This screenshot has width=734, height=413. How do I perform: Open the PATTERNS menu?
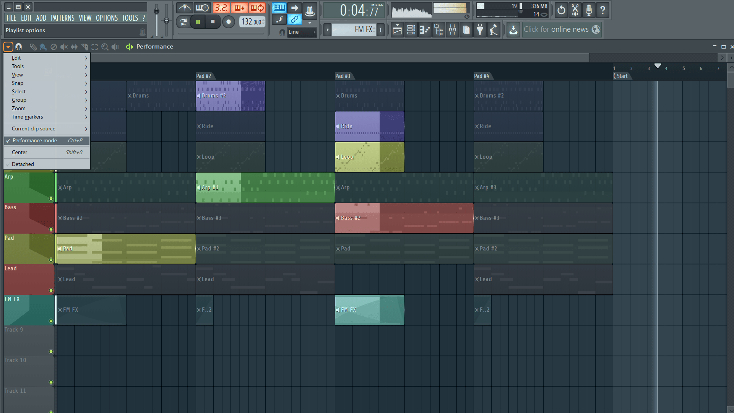coord(63,18)
